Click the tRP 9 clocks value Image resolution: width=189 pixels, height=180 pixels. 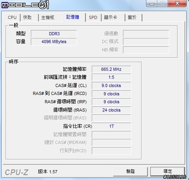[x=112, y=102]
